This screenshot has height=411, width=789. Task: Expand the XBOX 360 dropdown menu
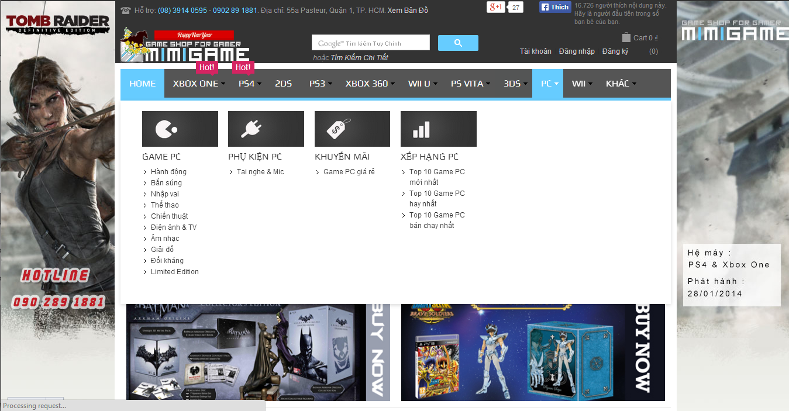tap(370, 84)
